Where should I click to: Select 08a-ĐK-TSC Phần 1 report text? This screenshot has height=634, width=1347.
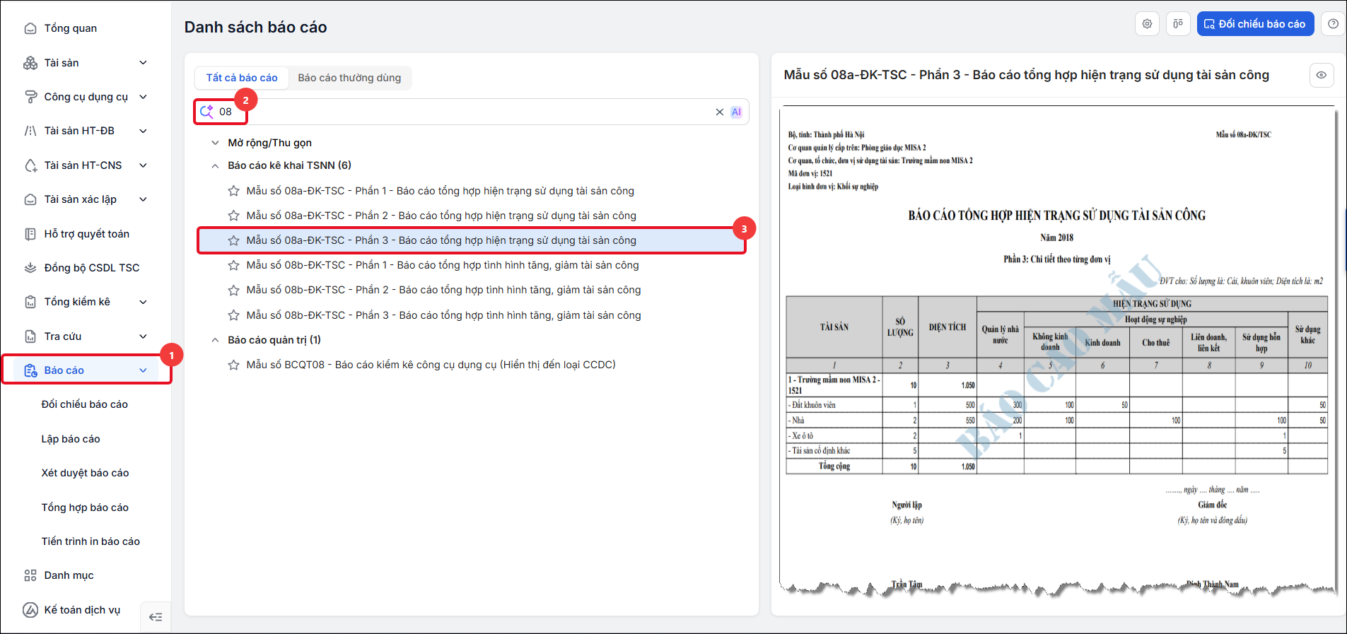coord(440,191)
